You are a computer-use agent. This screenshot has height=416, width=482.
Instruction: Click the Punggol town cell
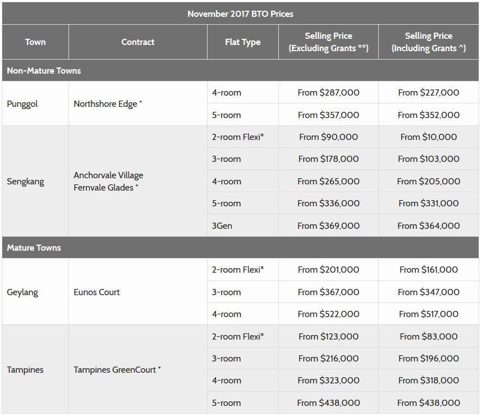pyautogui.click(x=22, y=104)
